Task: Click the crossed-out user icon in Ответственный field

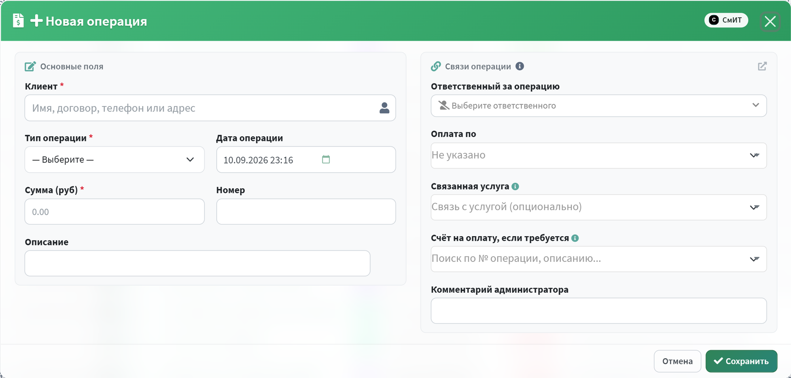Action: pos(444,105)
